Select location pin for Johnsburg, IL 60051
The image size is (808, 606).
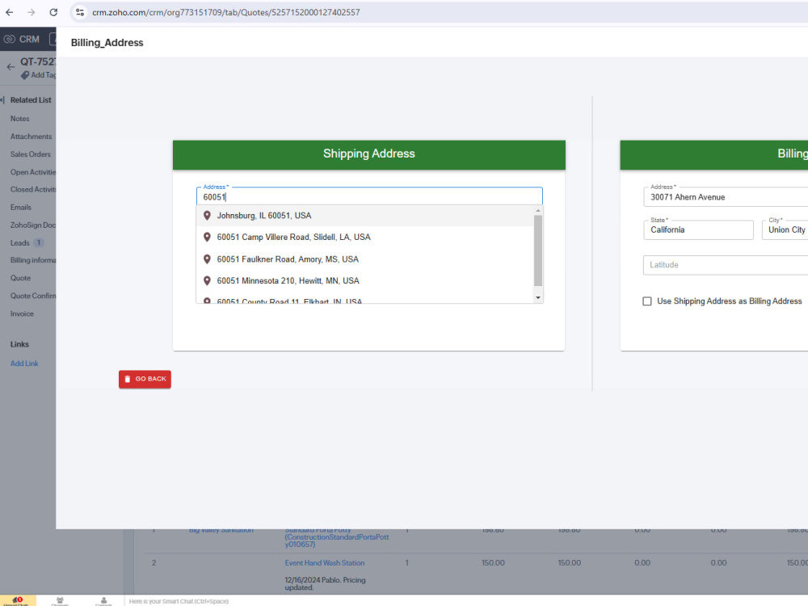coord(207,216)
